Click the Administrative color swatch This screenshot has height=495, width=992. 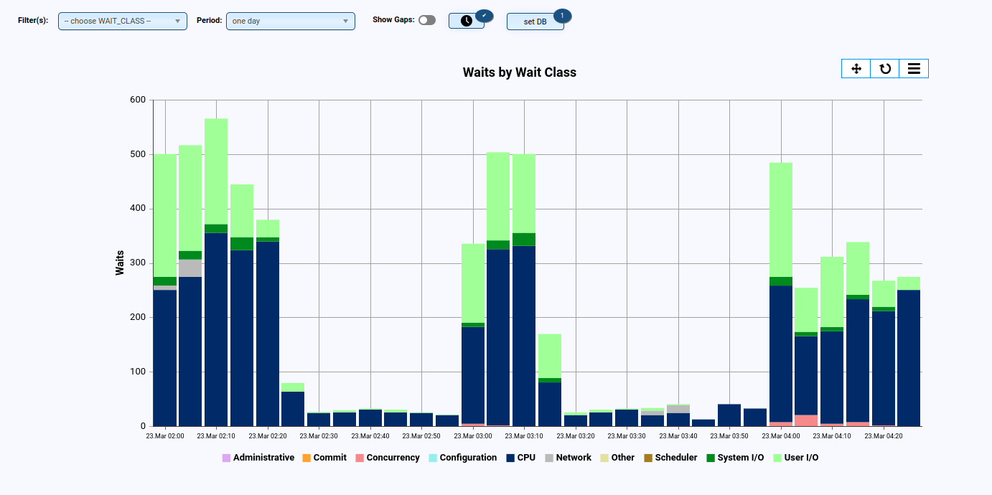(226, 457)
